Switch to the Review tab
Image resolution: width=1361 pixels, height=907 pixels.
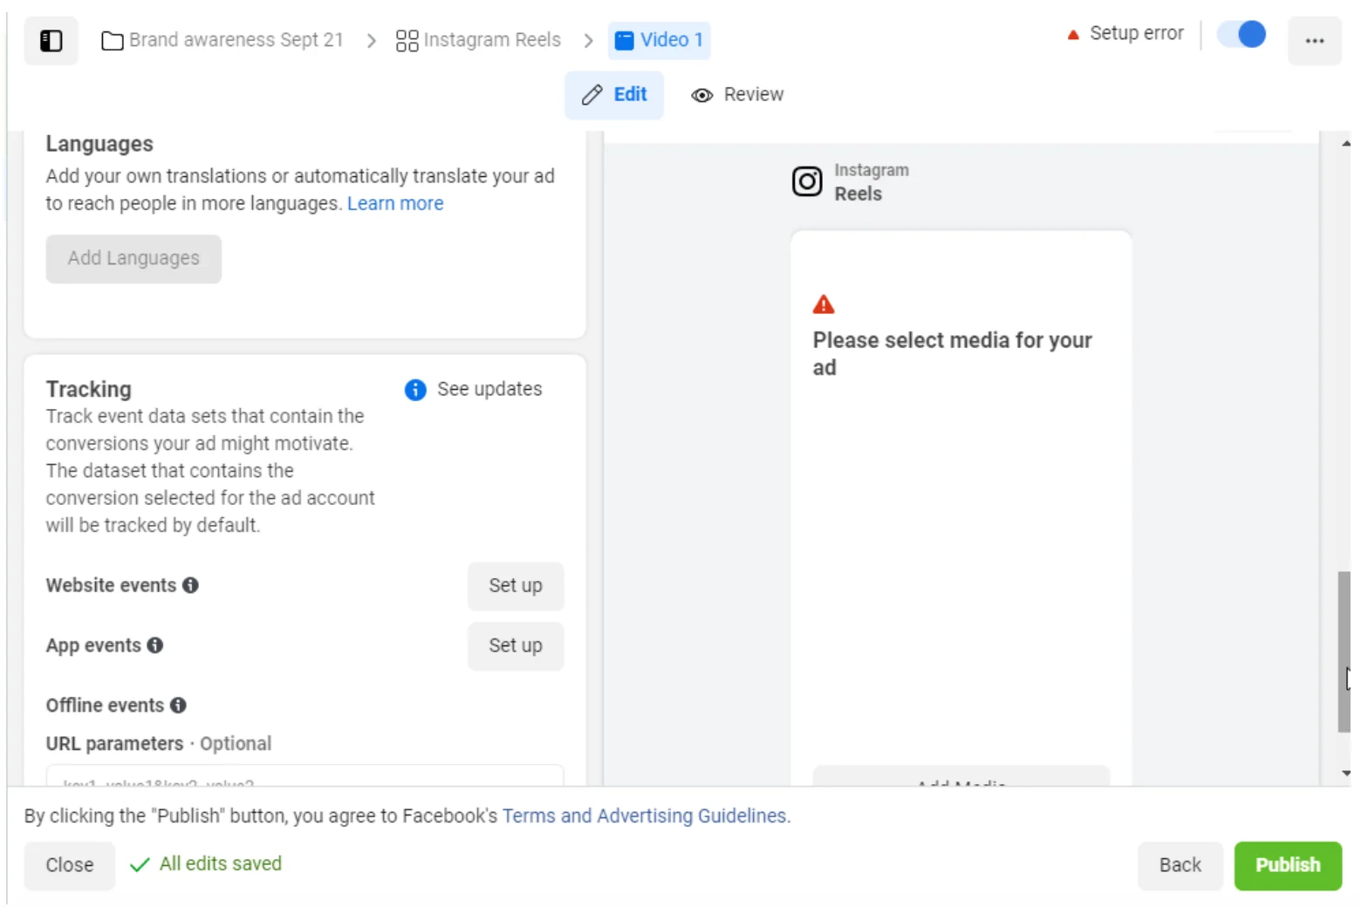[x=737, y=95]
